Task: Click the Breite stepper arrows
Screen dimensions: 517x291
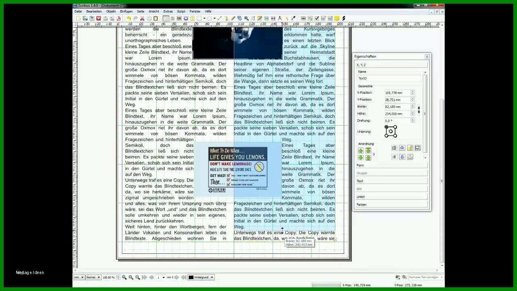Action: coord(412,107)
